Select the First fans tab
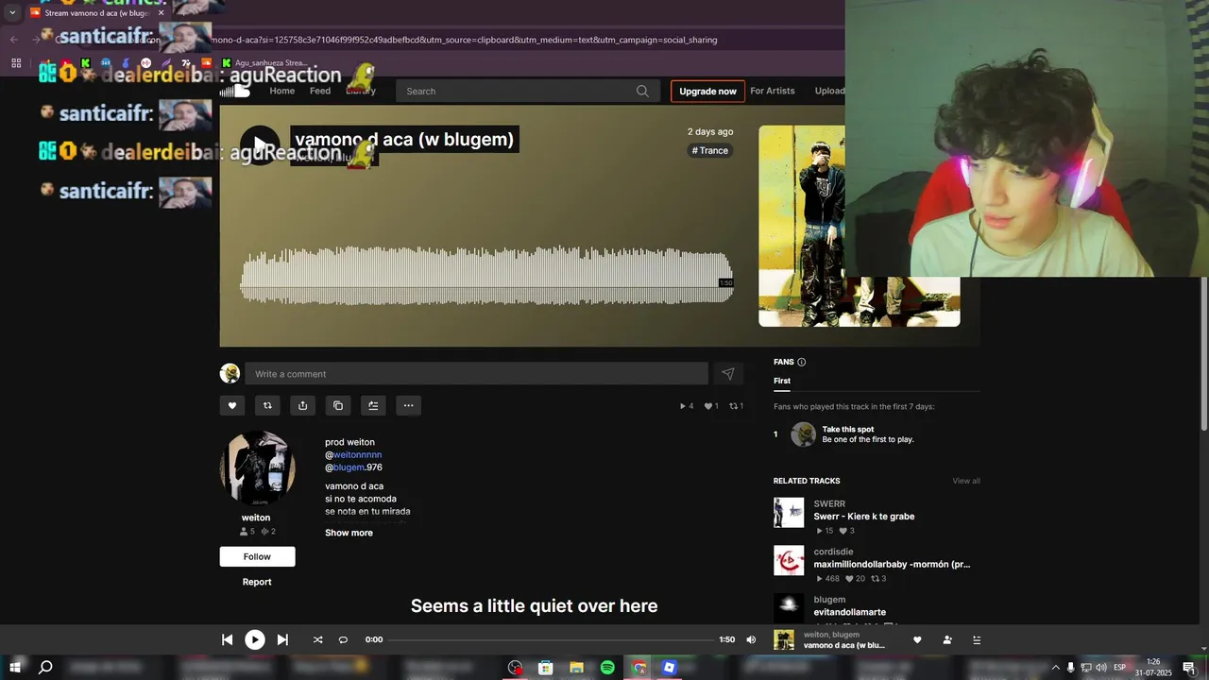This screenshot has height=680, width=1209. click(782, 381)
